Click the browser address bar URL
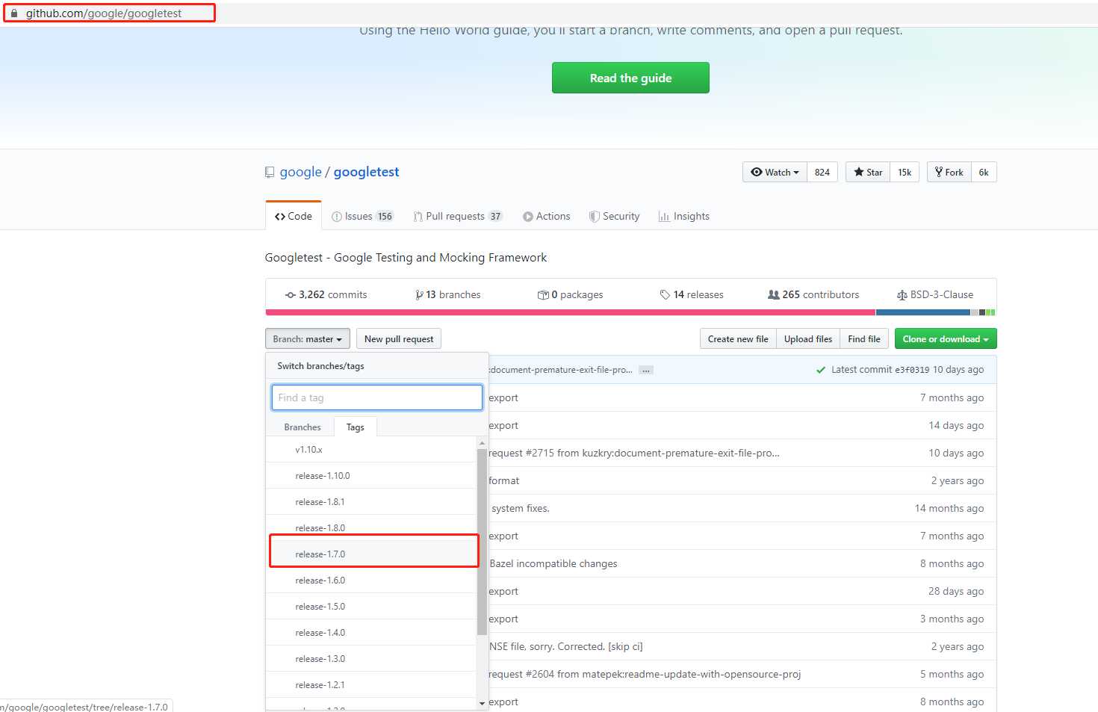The height and width of the screenshot is (712, 1098). pos(104,13)
